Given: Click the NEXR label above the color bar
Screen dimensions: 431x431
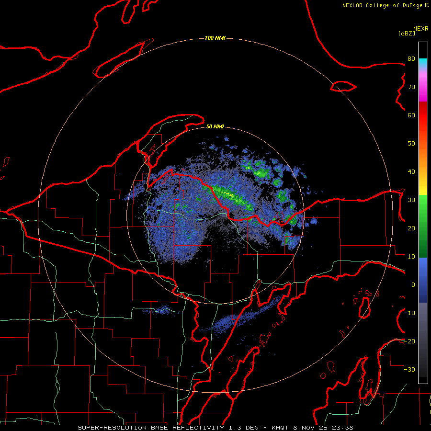Looking at the screenshot, I should point(421,29).
